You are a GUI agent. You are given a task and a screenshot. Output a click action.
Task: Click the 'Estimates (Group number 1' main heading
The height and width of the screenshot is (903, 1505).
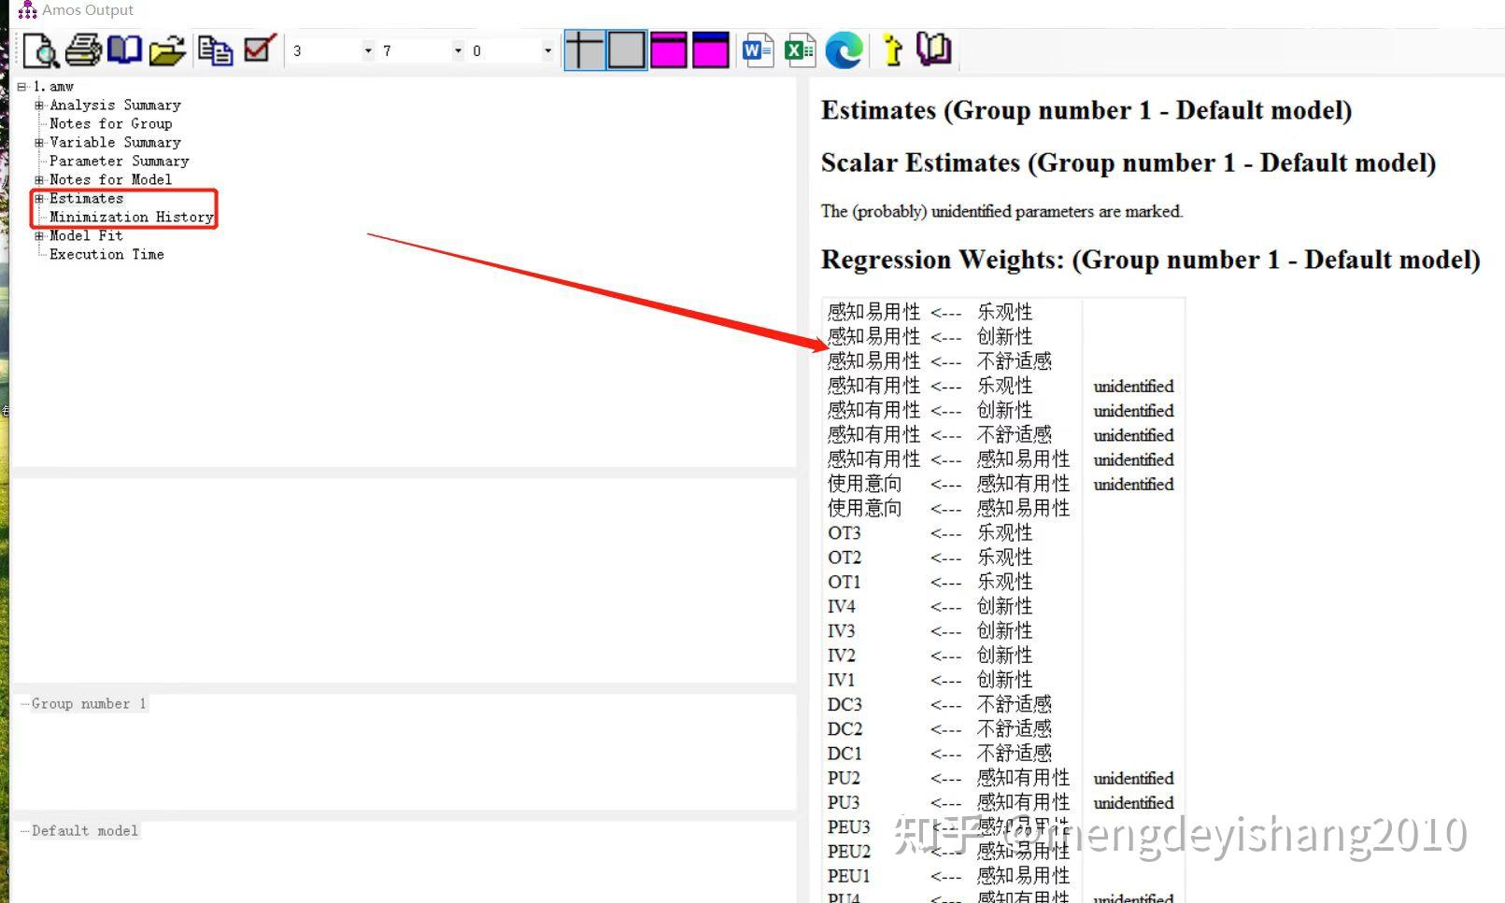click(x=1086, y=110)
